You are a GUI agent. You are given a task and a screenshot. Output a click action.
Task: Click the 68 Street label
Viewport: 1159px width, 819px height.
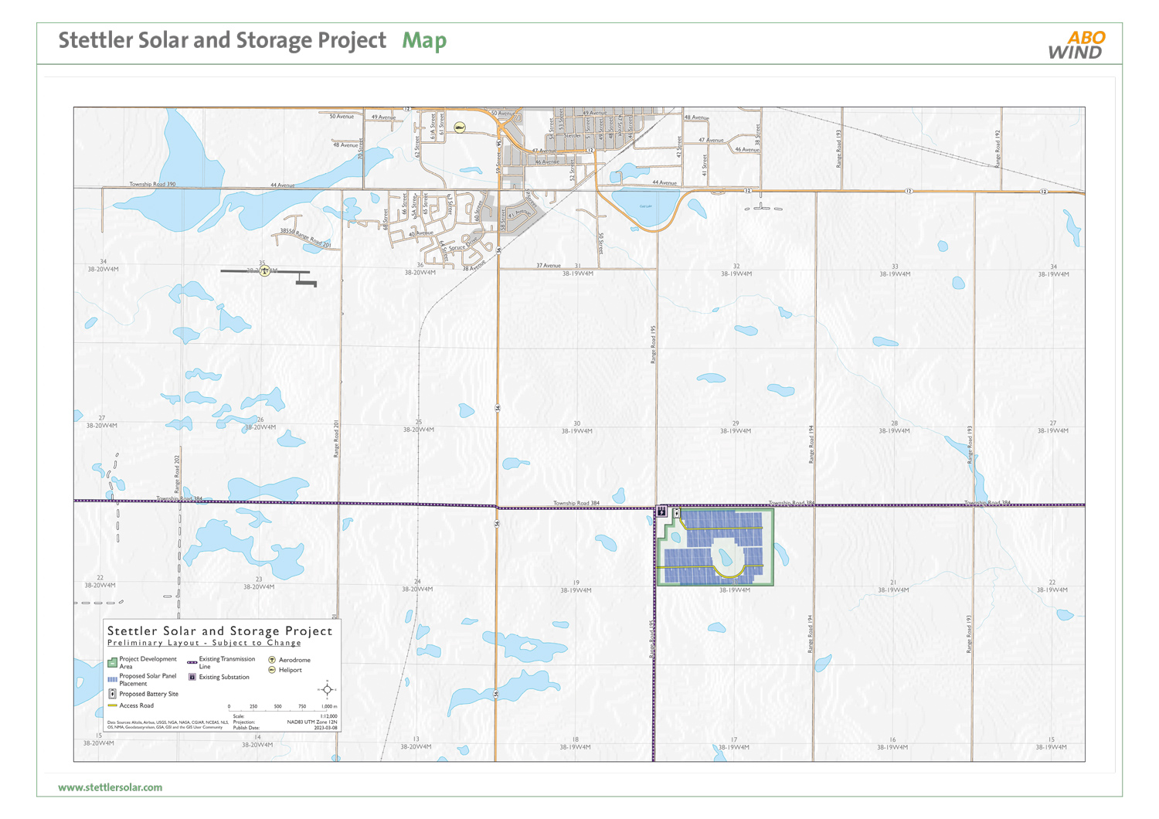coord(386,219)
